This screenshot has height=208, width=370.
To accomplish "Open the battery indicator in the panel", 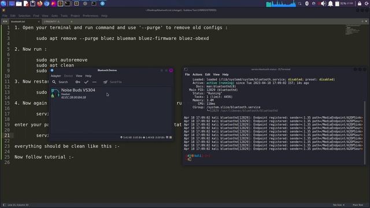I will tap(337, 3).
